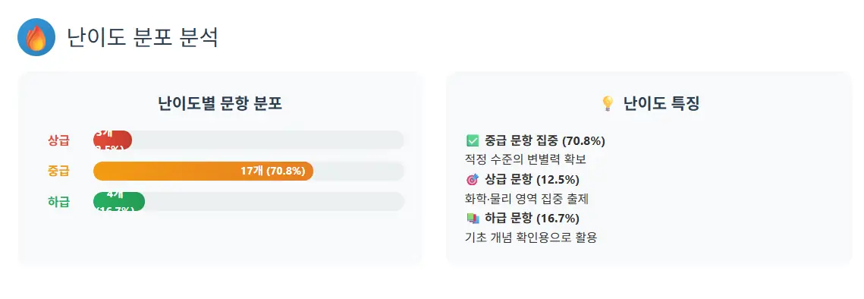Viewport: 864px width, 299px height.
Task: Click the 상급 label in red
Action: (59, 140)
